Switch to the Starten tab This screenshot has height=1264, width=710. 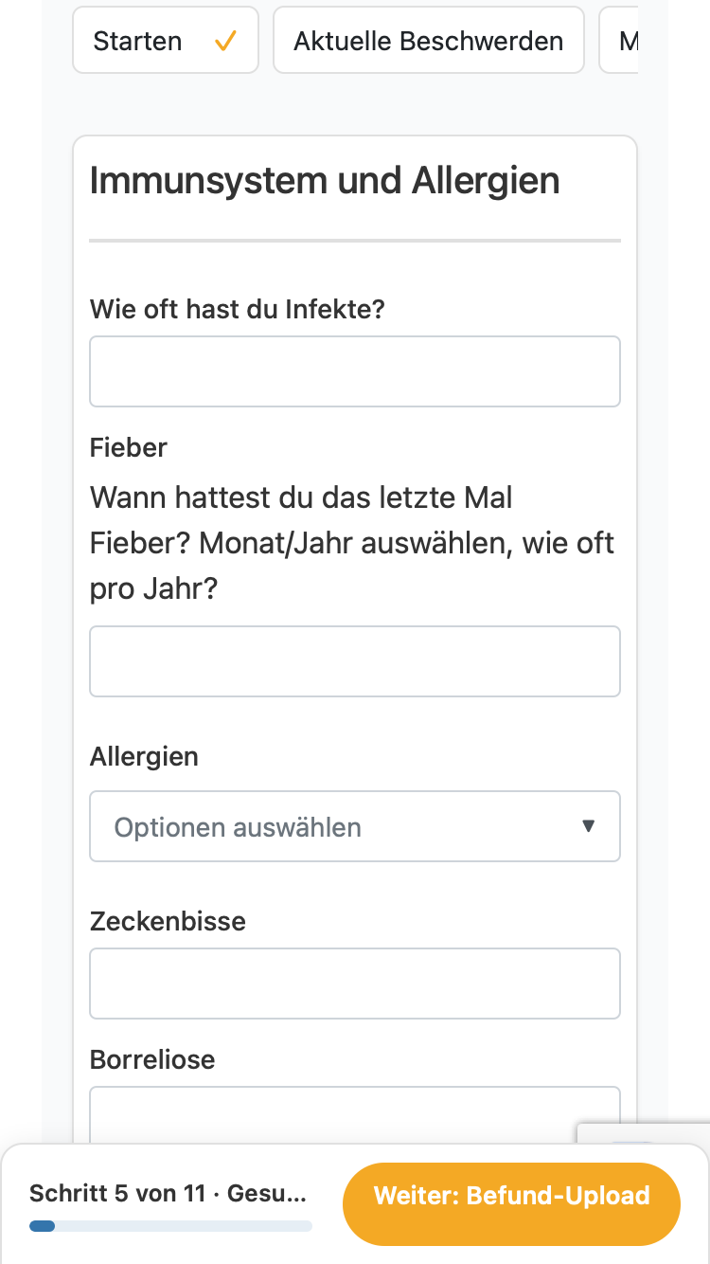(166, 40)
